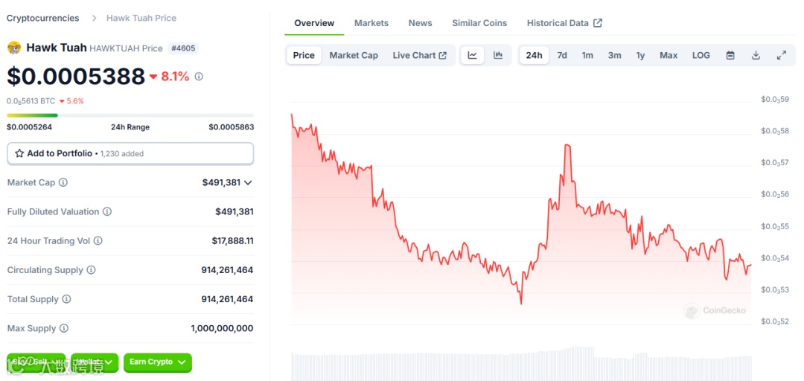Click the 24h Range progress bar
This screenshot has width=804, height=381.
click(130, 115)
